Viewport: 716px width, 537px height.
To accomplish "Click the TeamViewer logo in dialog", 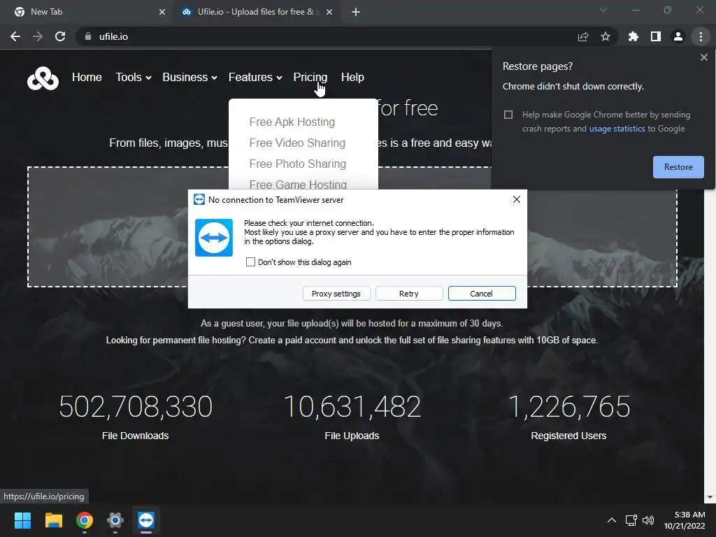I will 214,238.
